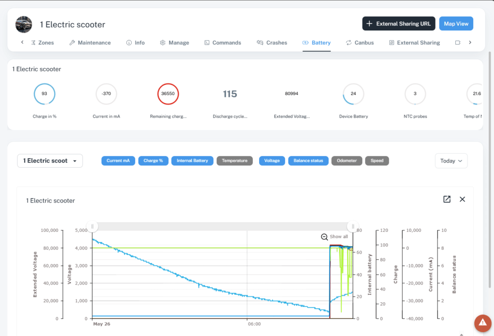Click the Commands terminal icon
This screenshot has width=494, height=336.
point(207,42)
